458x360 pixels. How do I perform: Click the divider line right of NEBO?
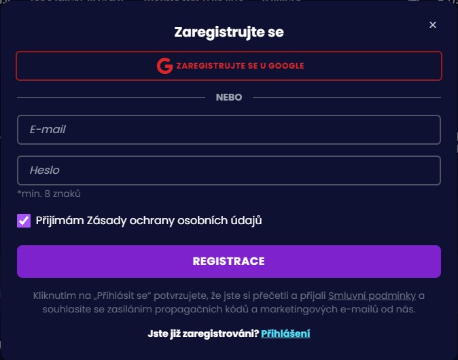[347, 97]
